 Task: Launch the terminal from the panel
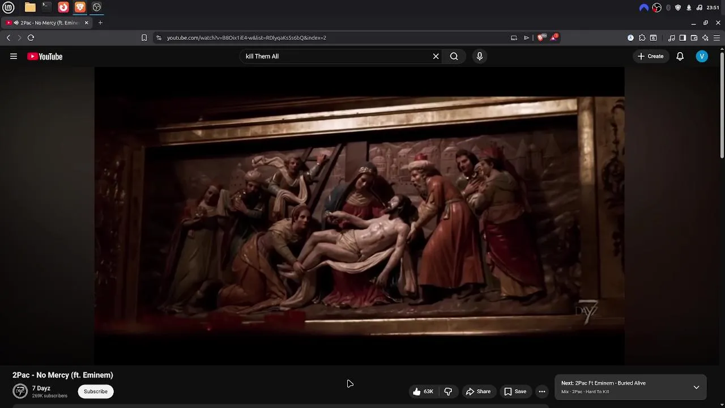[x=46, y=7]
